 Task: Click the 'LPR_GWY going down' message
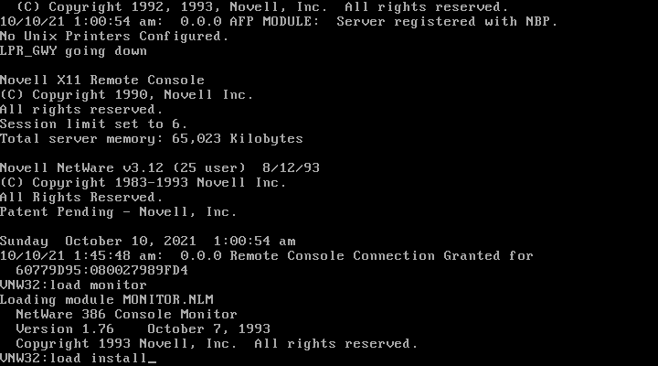(73, 51)
